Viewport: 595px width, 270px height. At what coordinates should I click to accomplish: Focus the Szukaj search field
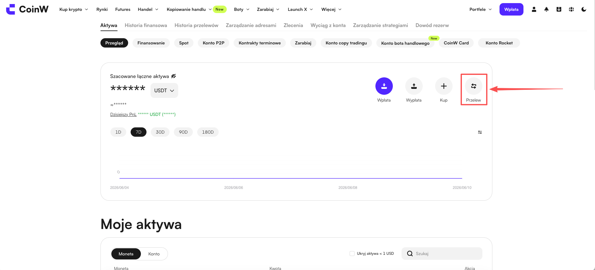click(442, 254)
